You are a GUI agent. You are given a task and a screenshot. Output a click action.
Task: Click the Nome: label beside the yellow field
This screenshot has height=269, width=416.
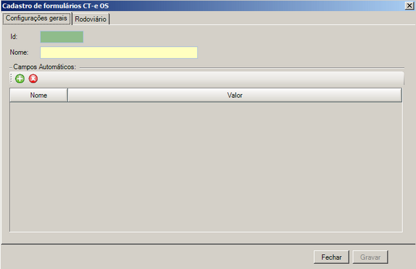click(19, 52)
